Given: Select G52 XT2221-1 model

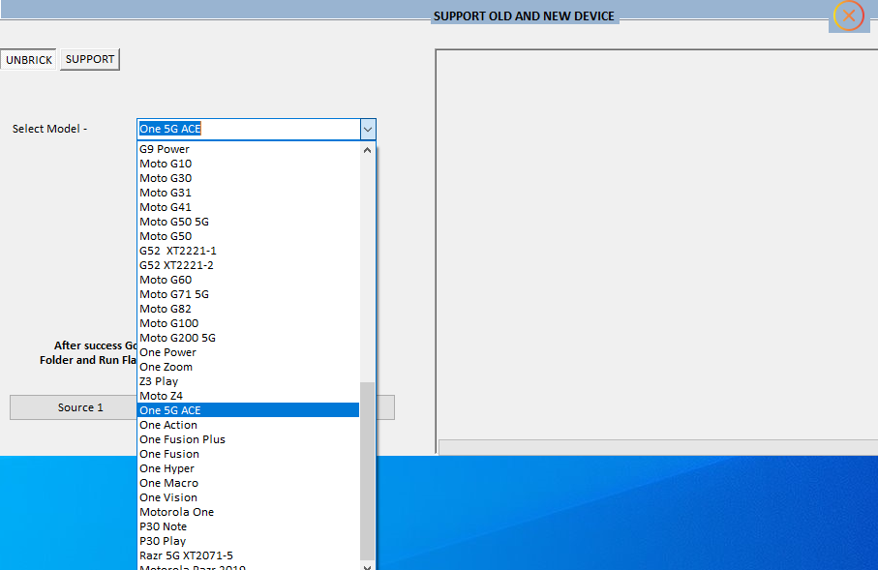Looking at the screenshot, I should 248,251.
